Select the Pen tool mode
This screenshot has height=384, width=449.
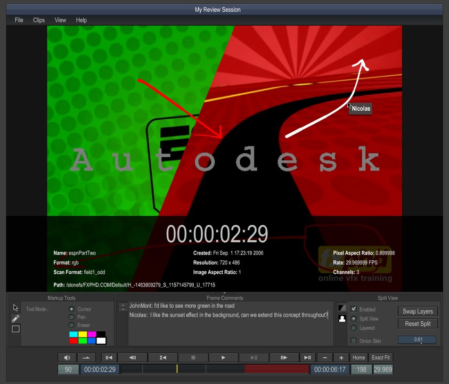click(x=71, y=317)
